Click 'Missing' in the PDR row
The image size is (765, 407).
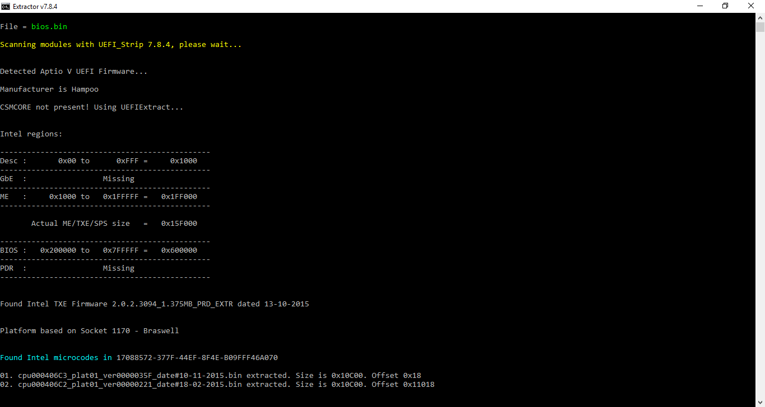[119, 268]
